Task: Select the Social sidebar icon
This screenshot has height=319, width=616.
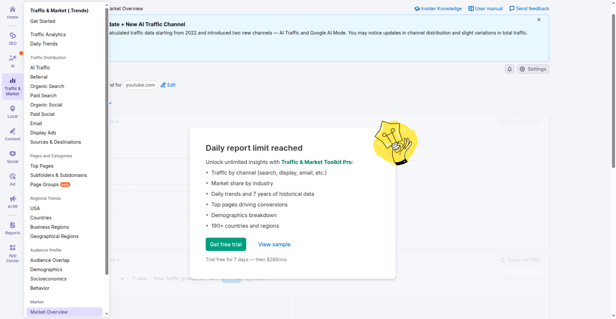Action: pos(12,157)
